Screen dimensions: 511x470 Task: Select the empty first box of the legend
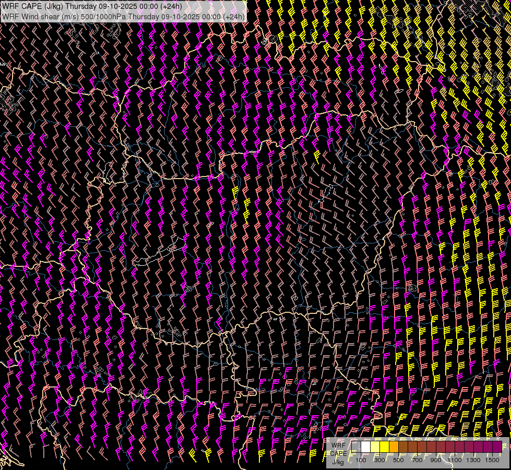point(356,446)
